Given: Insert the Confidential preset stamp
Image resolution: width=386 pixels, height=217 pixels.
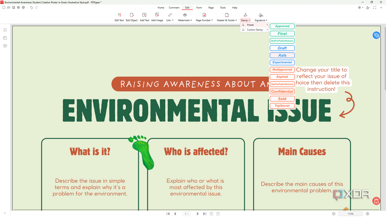Looking at the screenshot, I should click(282, 92).
